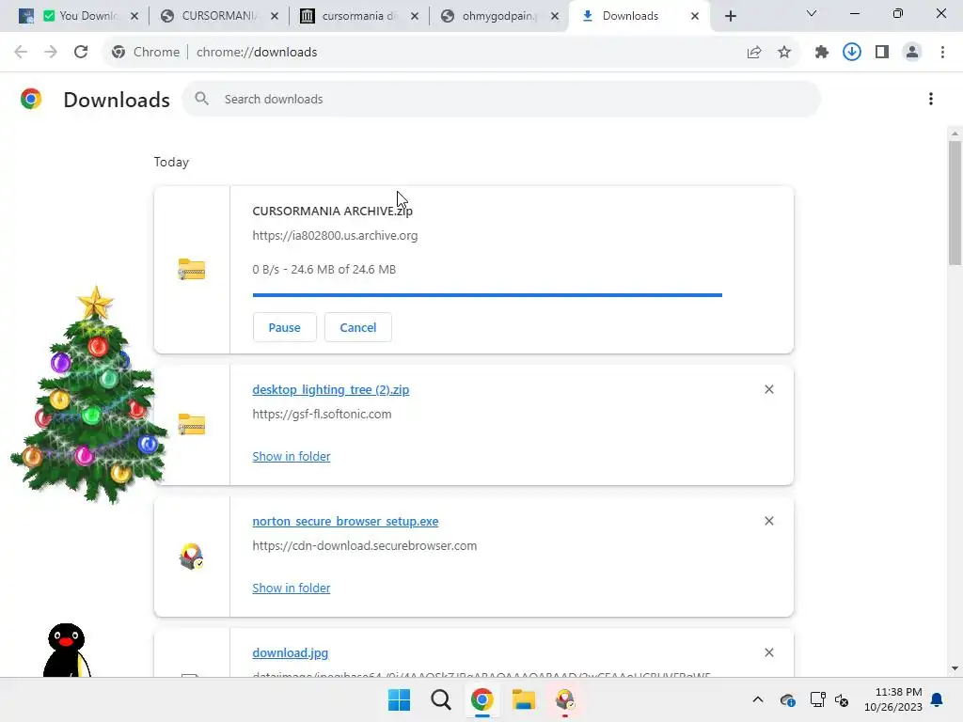This screenshot has width=963, height=722.
Task: Remove desktop_lighting_tree (2).zip from list
Action: pos(769,389)
